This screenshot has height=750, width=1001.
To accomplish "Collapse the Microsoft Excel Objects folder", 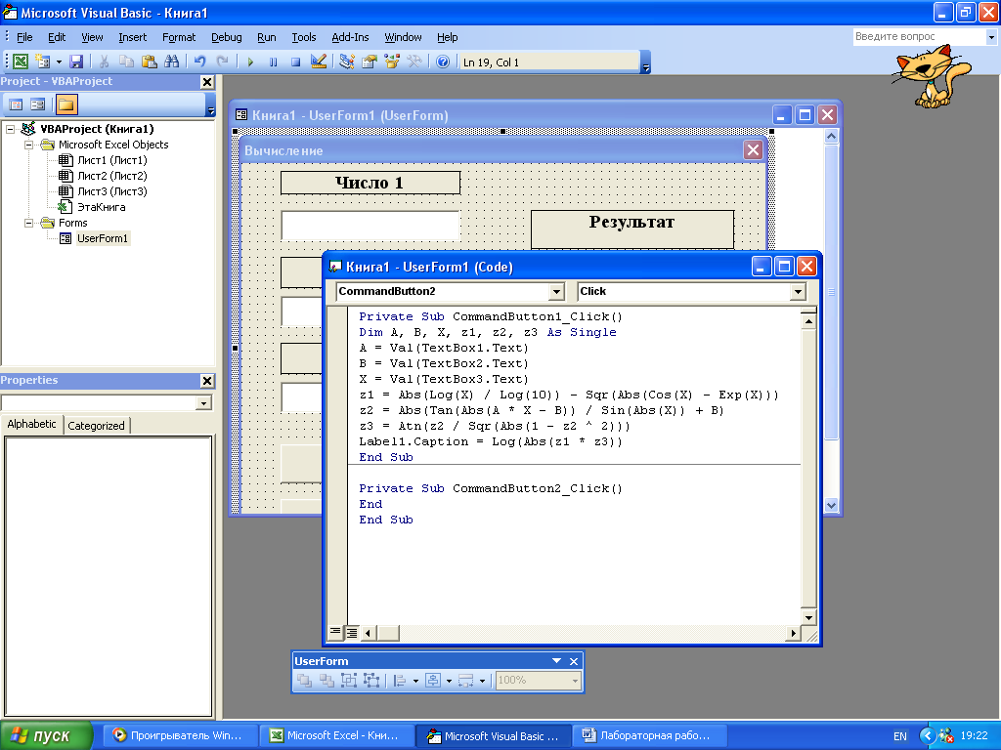I will tap(28, 145).
